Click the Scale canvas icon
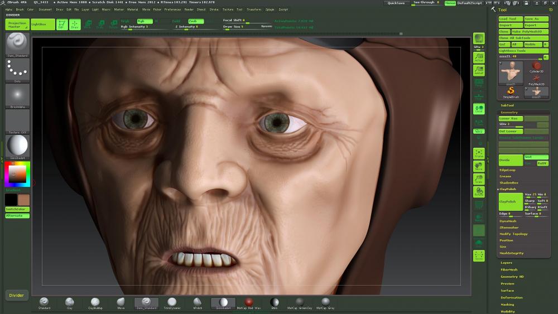The height and width of the screenshot is (314, 558). click(x=479, y=179)
